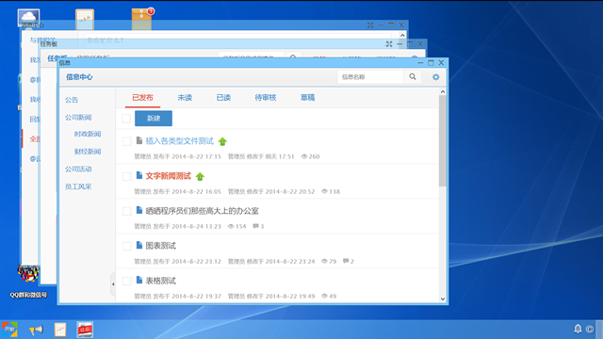Image resolution: width=603 pixels, height=339 pixels.
Task: Click the 新建 button
Action: click(x=154, y=119)
